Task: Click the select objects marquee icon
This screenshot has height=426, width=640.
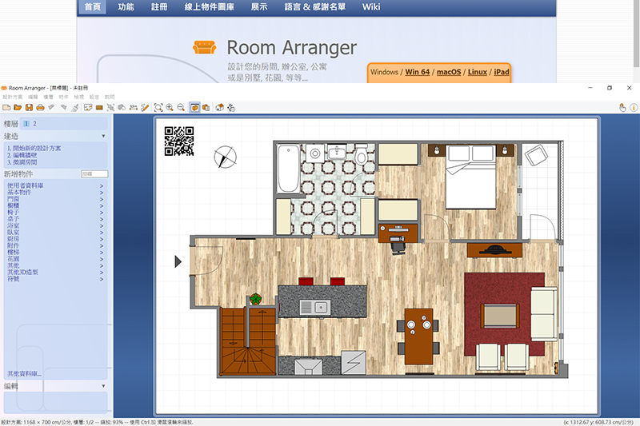Action: pyautogui.click(x=110, y=108)
